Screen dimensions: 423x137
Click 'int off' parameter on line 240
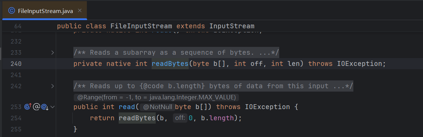(x=249, y=64)
